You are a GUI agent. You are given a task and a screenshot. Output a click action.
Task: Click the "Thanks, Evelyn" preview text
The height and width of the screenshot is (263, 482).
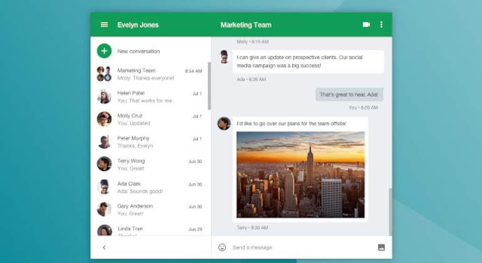pyautogui.click(x=135, y=146)
